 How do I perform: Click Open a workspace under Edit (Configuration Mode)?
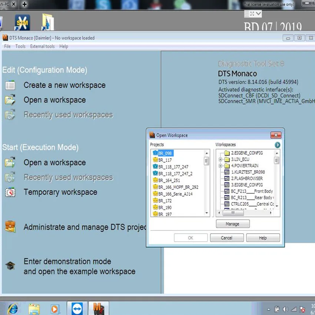54,100
